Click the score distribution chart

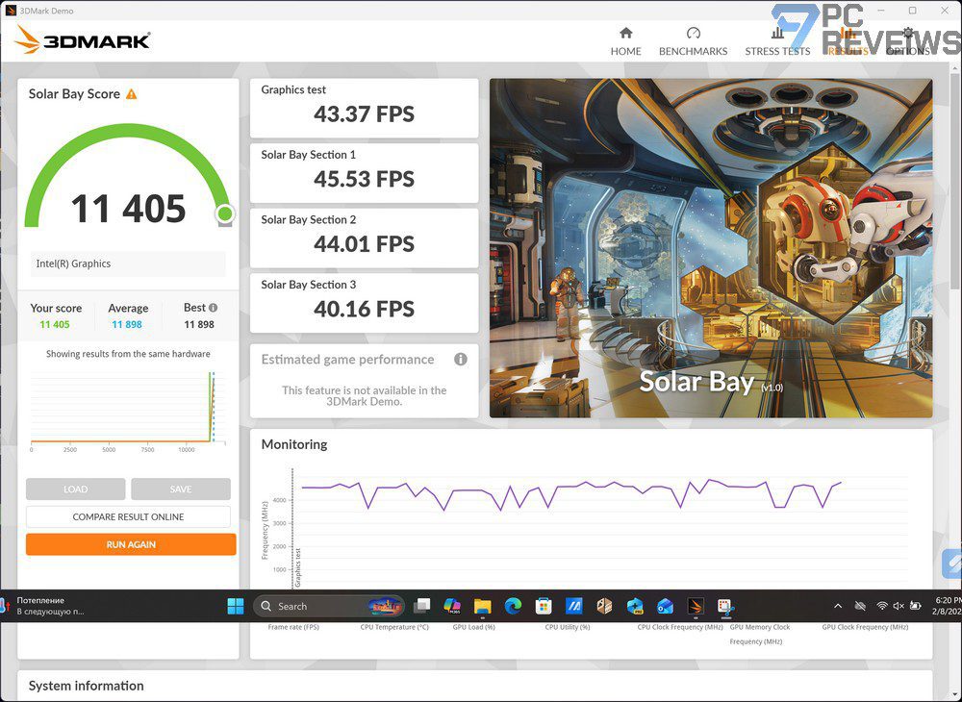pyautogui.click(x=128, y=408)
